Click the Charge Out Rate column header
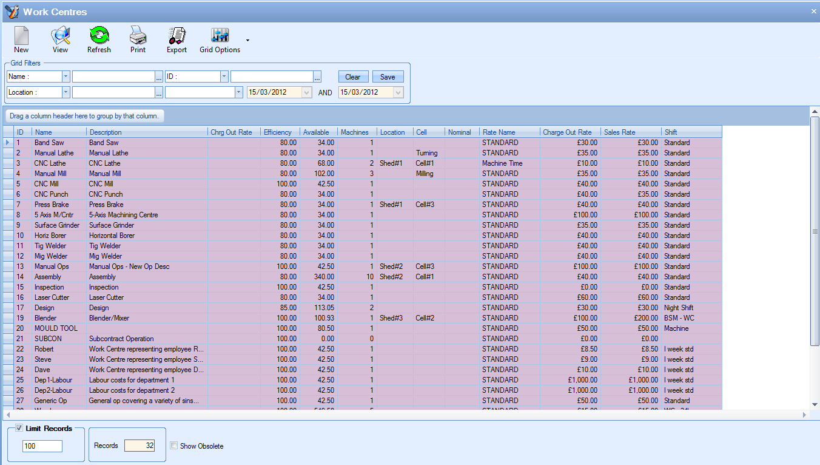 (567, 132)
